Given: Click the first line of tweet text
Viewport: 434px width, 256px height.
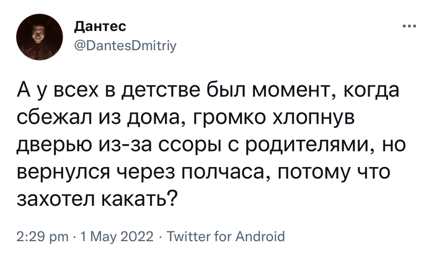Looking at the screenshot, I should coord(208,90).
